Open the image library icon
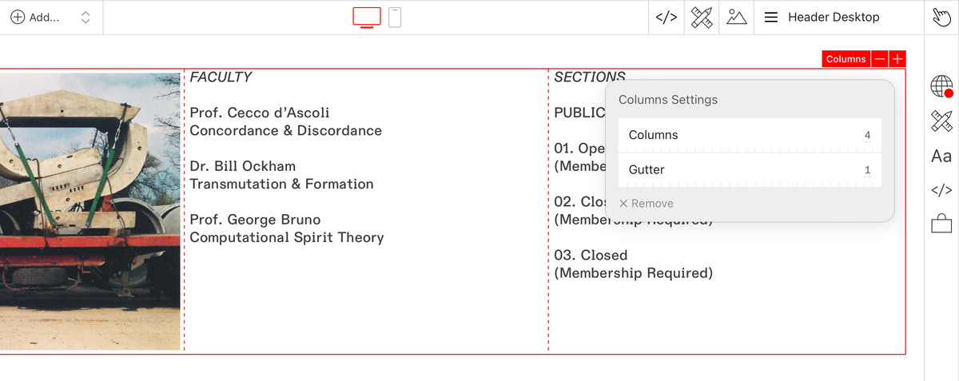The width and height of the screenshot is (959, 381). point(737,17)
